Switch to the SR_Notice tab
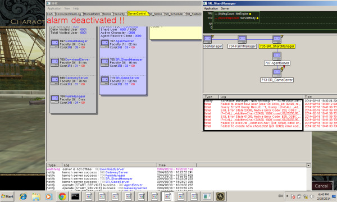The width and height of the screenshot is (337, 202). point(156,14)
